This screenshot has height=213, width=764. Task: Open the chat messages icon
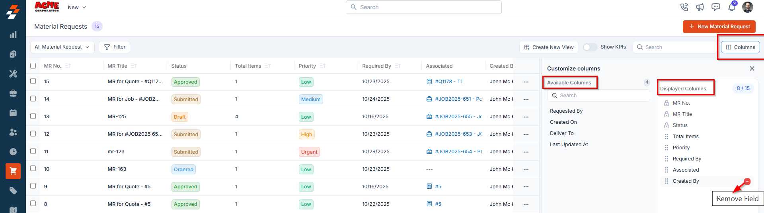click(x=716, y=7)
